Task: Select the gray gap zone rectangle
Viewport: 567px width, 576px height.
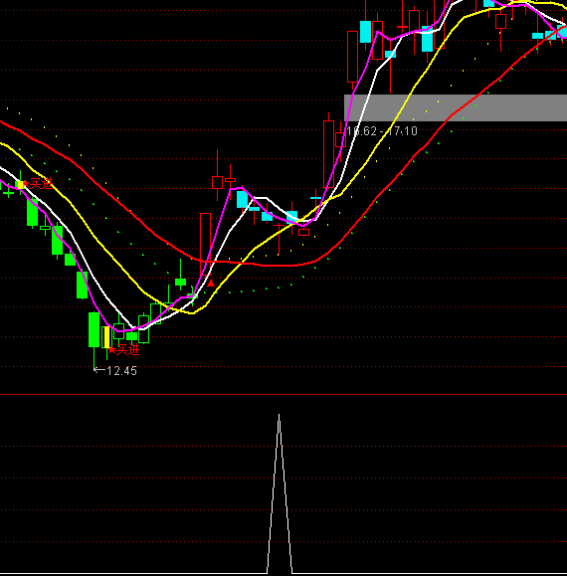Action: pos(456,107)
